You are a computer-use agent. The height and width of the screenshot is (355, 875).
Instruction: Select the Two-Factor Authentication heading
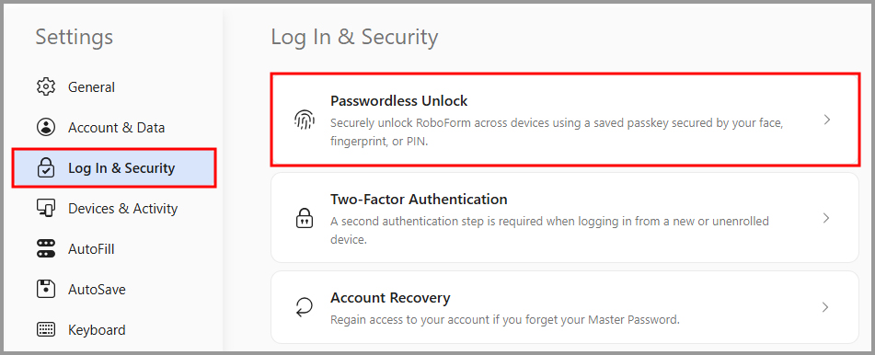click(x=419, y=200)
